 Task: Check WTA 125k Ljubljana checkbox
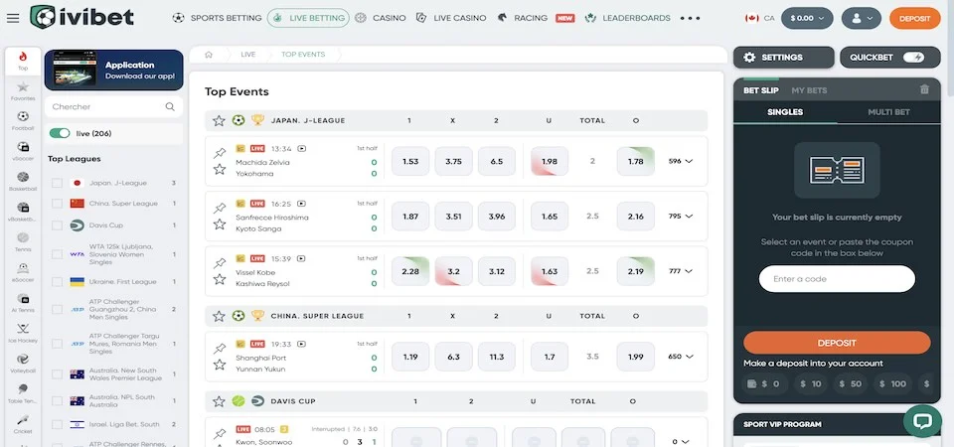point(58,255)
